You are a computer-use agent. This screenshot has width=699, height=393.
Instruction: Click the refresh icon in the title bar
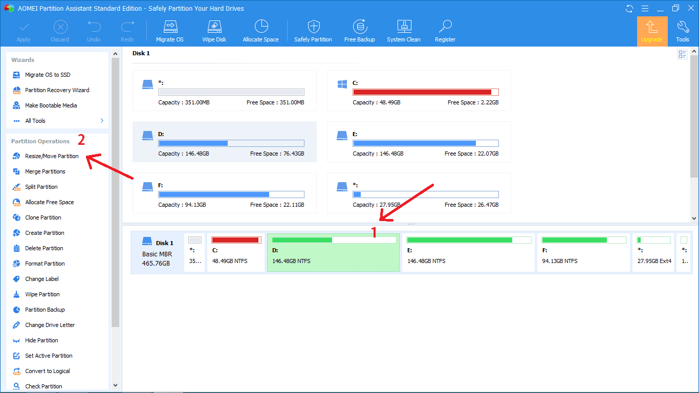pos(629,8)
